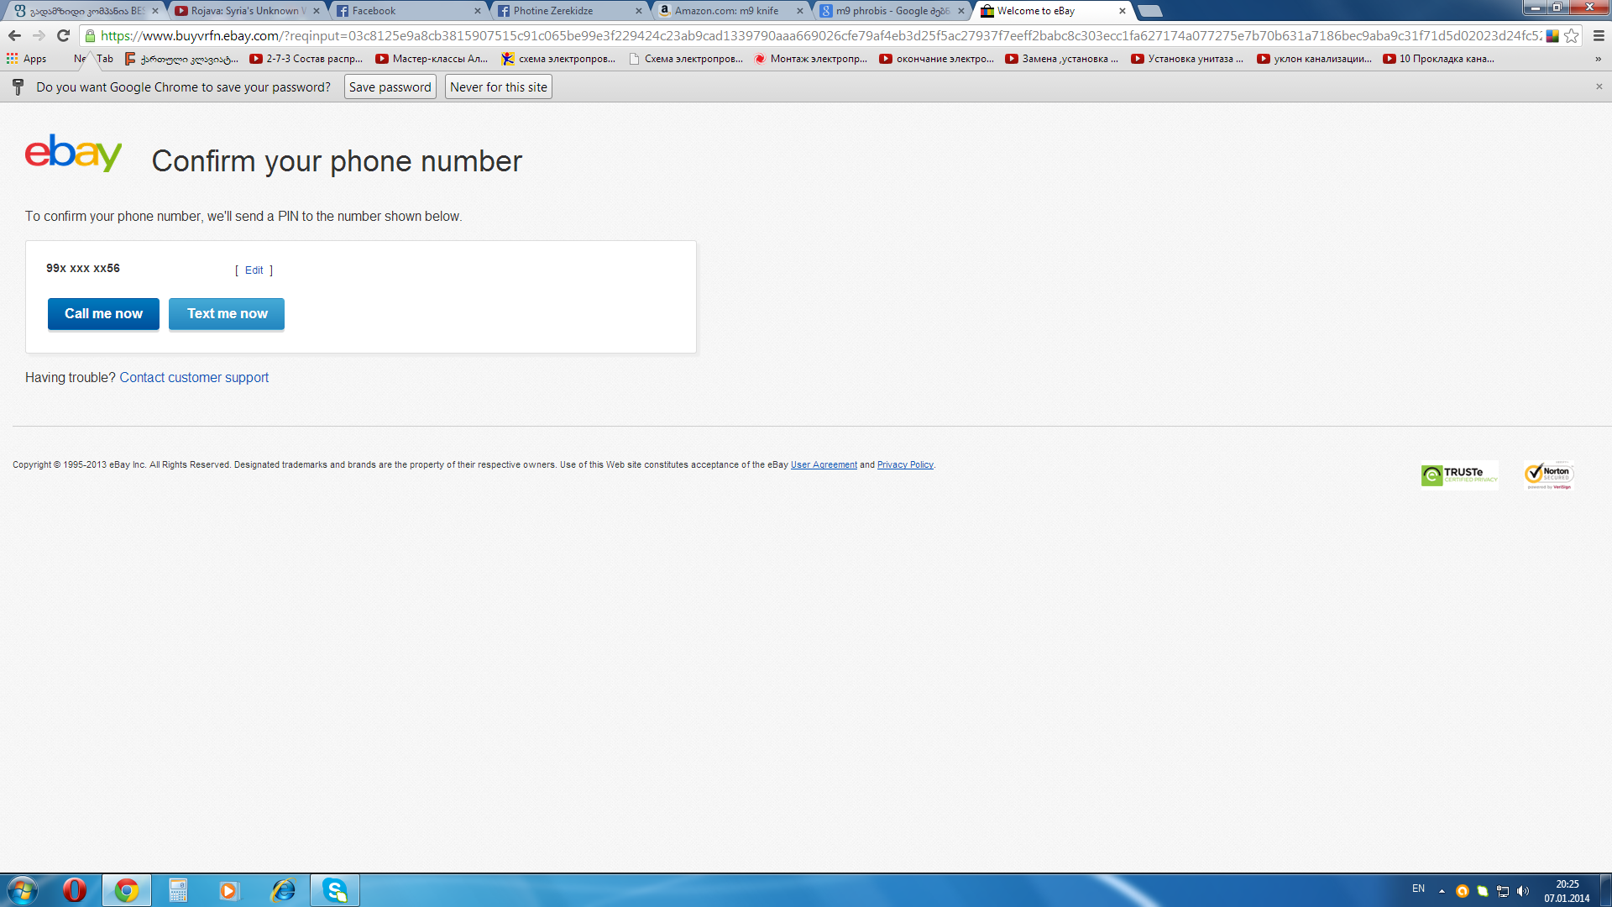Image resolution: width=1612 pixels, height=907 pixels.
Task: Open Skype from the taskbar
Action: point(335,890)
